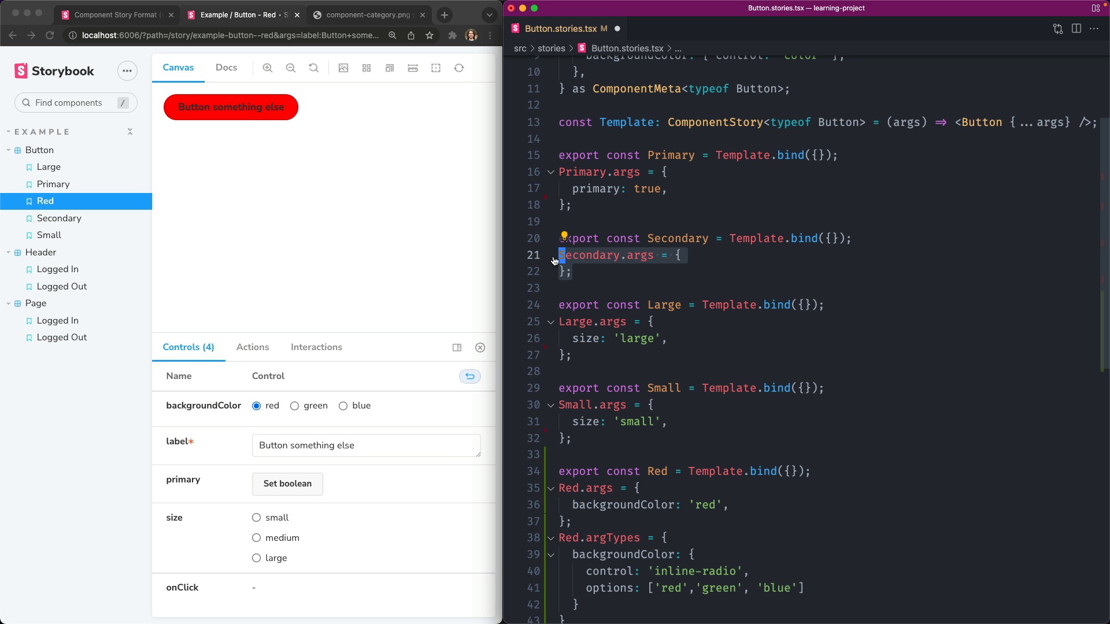
Task: Reload the browser page
Action: pyautogui.click(x=50, y=35)
